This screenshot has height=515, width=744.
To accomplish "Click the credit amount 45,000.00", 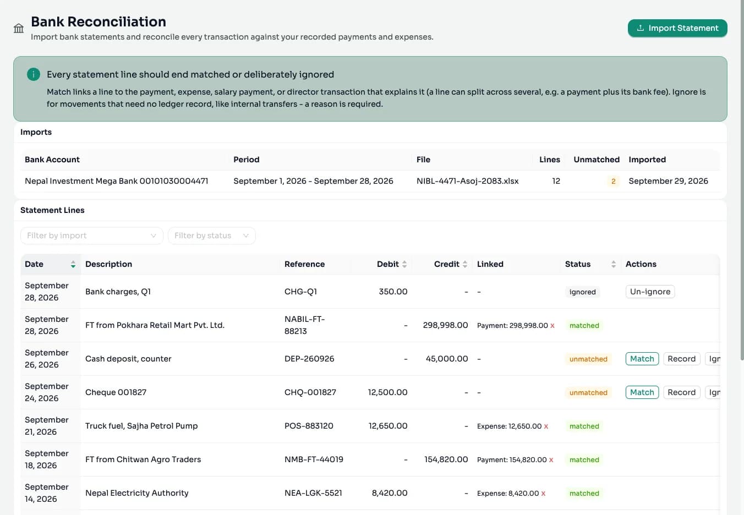I will pyautogui.click(x=447, y=359).
